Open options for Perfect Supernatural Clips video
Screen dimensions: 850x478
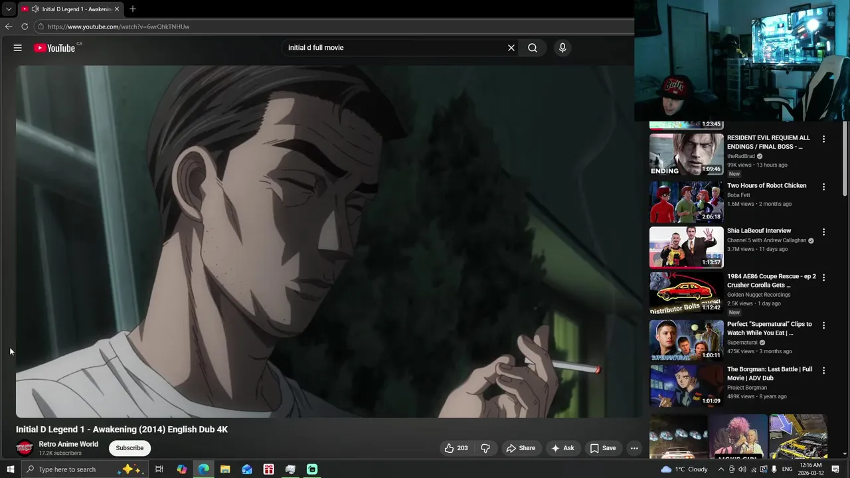click(x=823, y=325)
